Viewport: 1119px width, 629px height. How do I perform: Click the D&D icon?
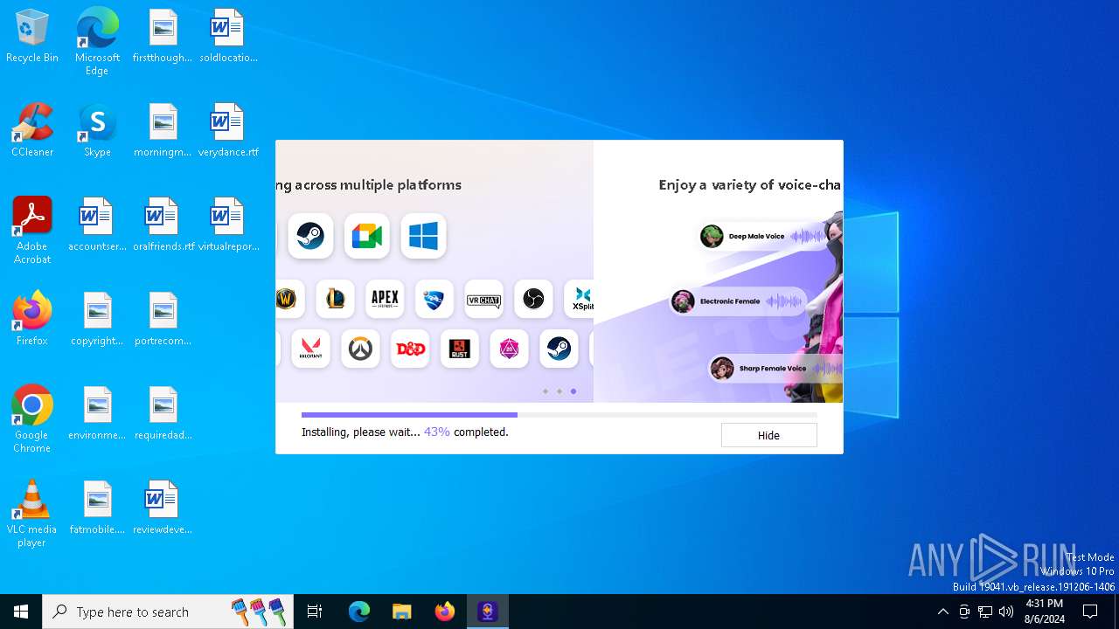pos(410,349)
